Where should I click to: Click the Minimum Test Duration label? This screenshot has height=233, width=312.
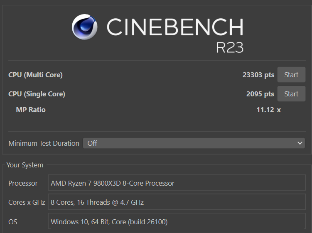click(x=44, y=143)
